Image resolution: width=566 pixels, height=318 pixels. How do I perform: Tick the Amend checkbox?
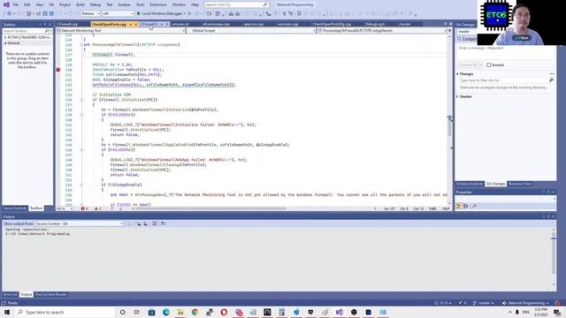(489, 64)
